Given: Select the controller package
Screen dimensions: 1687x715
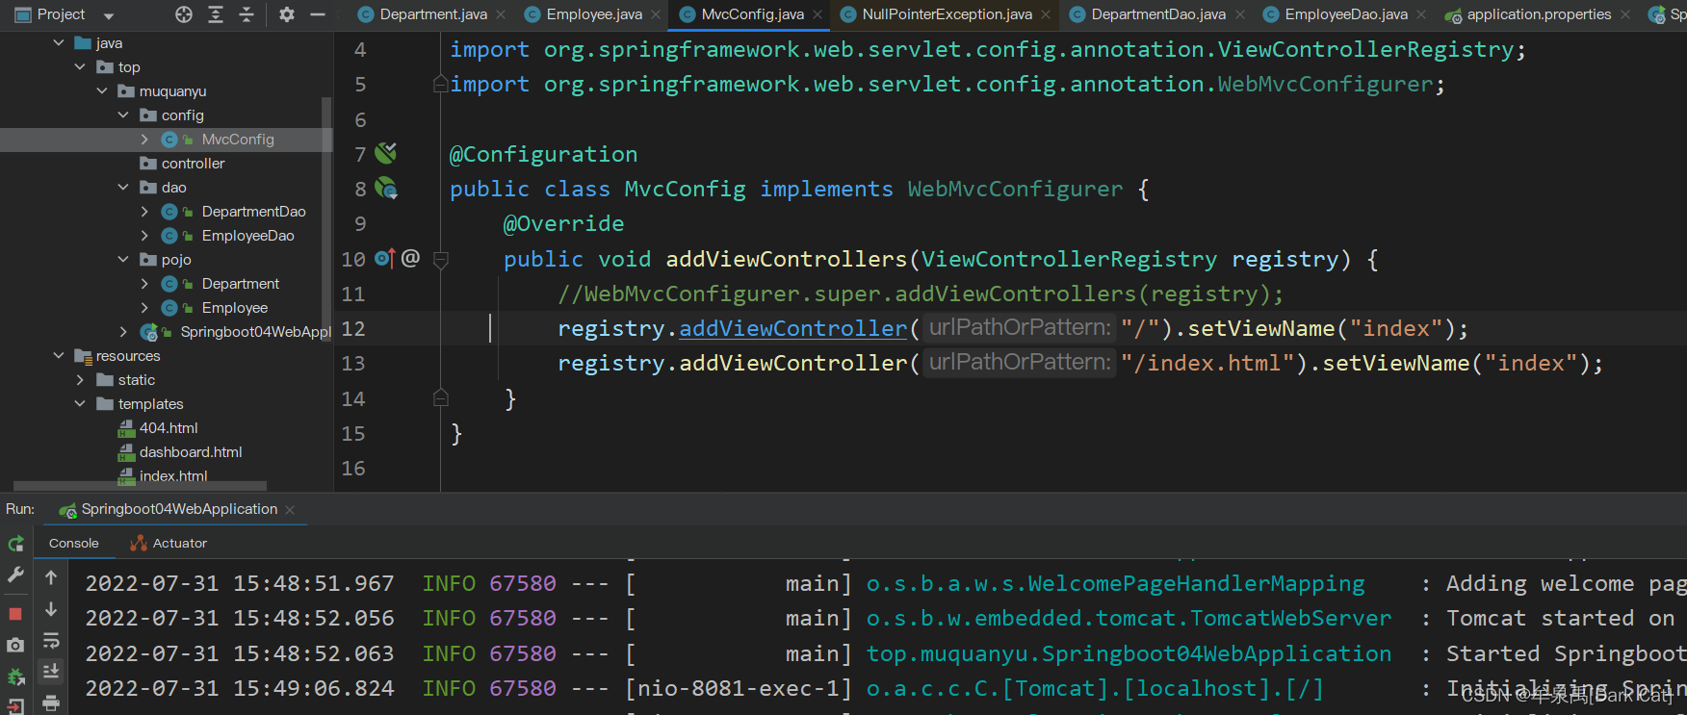Looking at the screenshot, I should point(193,164).
